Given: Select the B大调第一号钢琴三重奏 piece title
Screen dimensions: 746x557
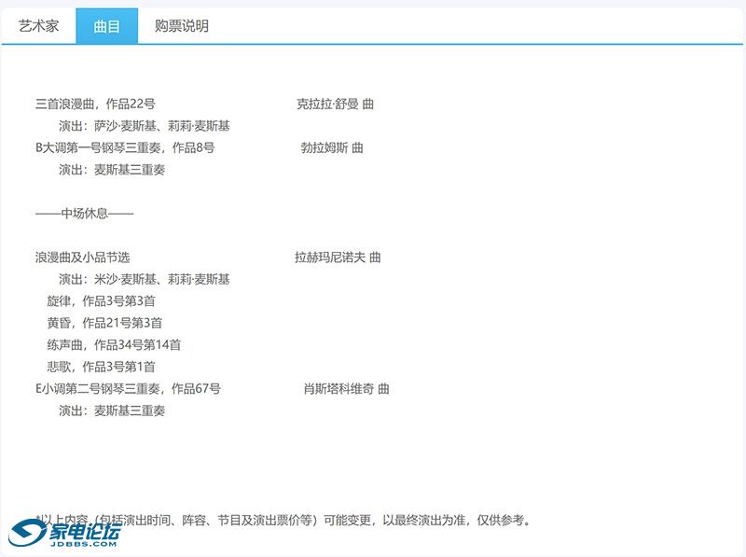Looking at the screenshot, I should [125, 147].
